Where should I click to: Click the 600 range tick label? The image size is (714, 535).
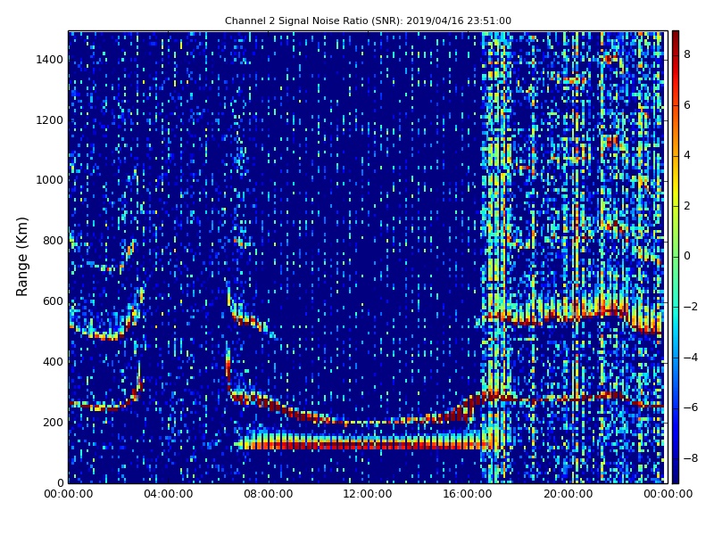pos(53,301)
